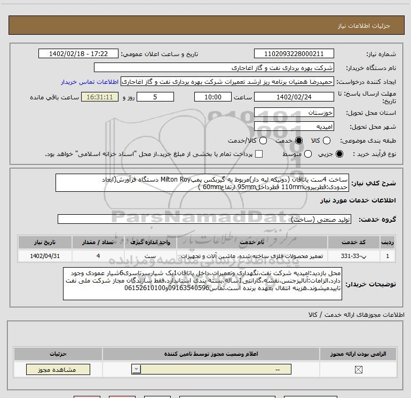Click the remaining time countdown 16:31:11
The width and height of the screenshot is (411, 398).
coord(100,97)
